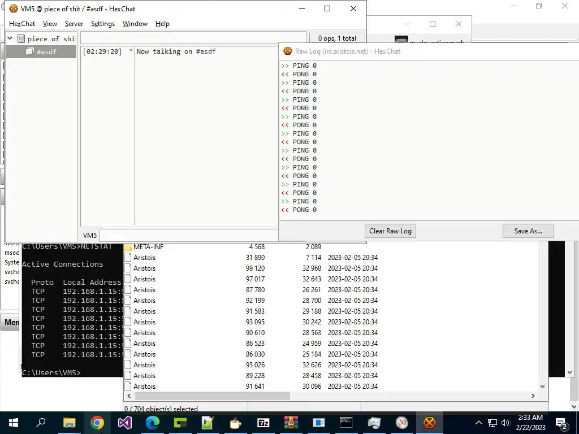
Task: Open the resource monitor taskbar icon
Action: coord(374,423)
